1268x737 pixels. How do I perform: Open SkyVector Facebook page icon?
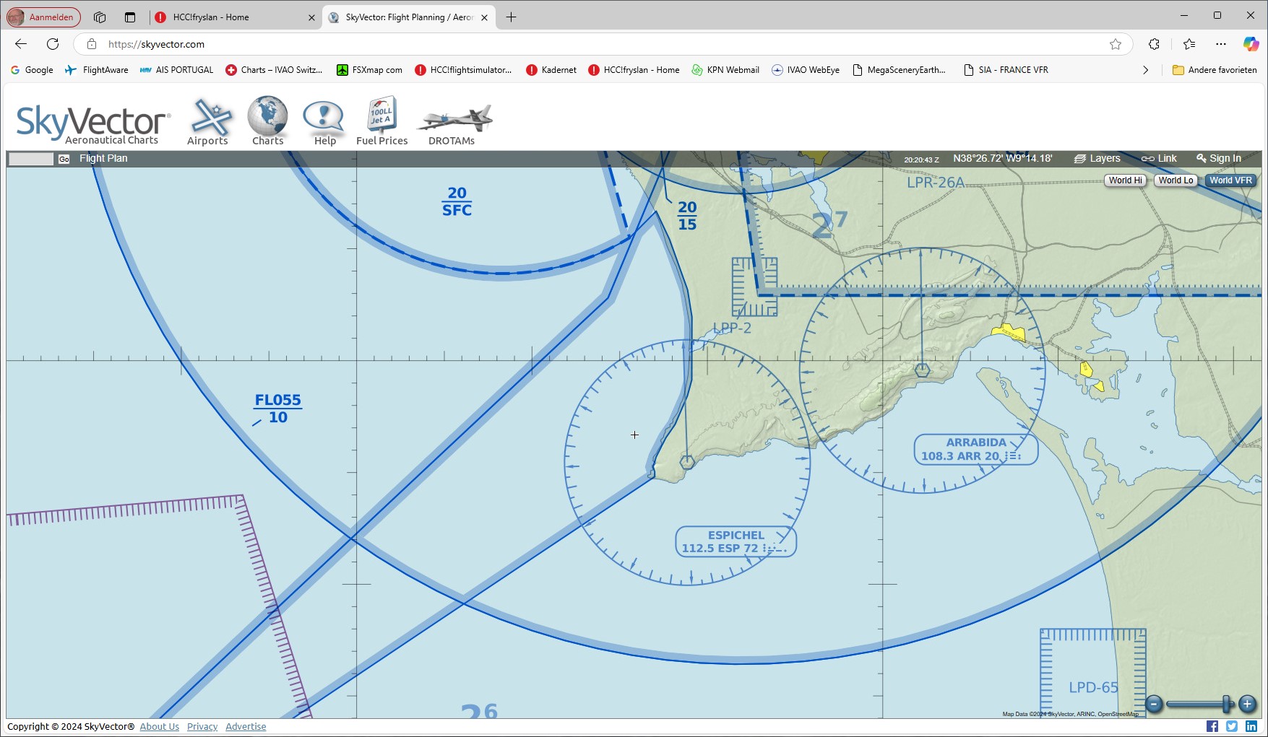pos(1212,726)
